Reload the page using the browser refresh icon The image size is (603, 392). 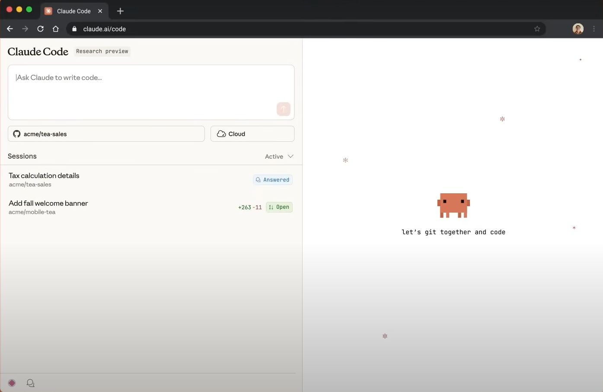tap(40, 29)
